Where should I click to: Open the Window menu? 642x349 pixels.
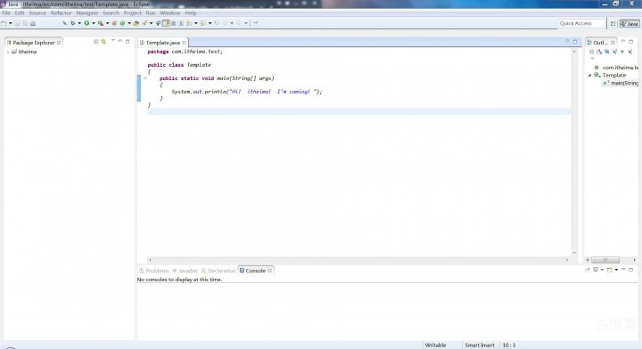coord(170,13)
